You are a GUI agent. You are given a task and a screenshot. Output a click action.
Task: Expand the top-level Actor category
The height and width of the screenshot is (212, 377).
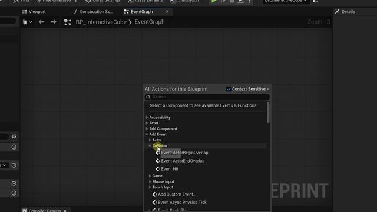[x=147, y=123]
